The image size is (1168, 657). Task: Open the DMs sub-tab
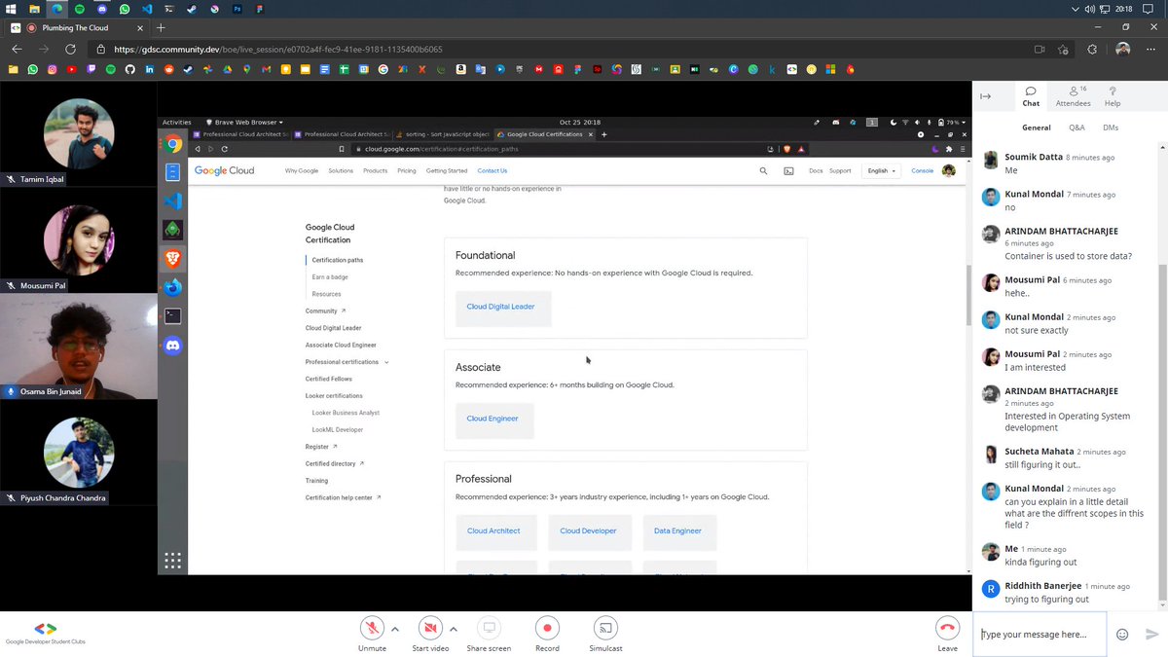click(x=1111, y=128)
